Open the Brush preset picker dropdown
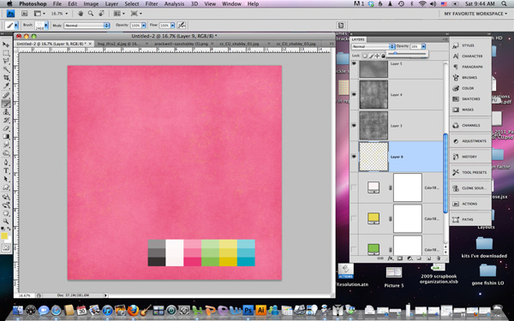This screenshot has height=321, width=514. 46,25
